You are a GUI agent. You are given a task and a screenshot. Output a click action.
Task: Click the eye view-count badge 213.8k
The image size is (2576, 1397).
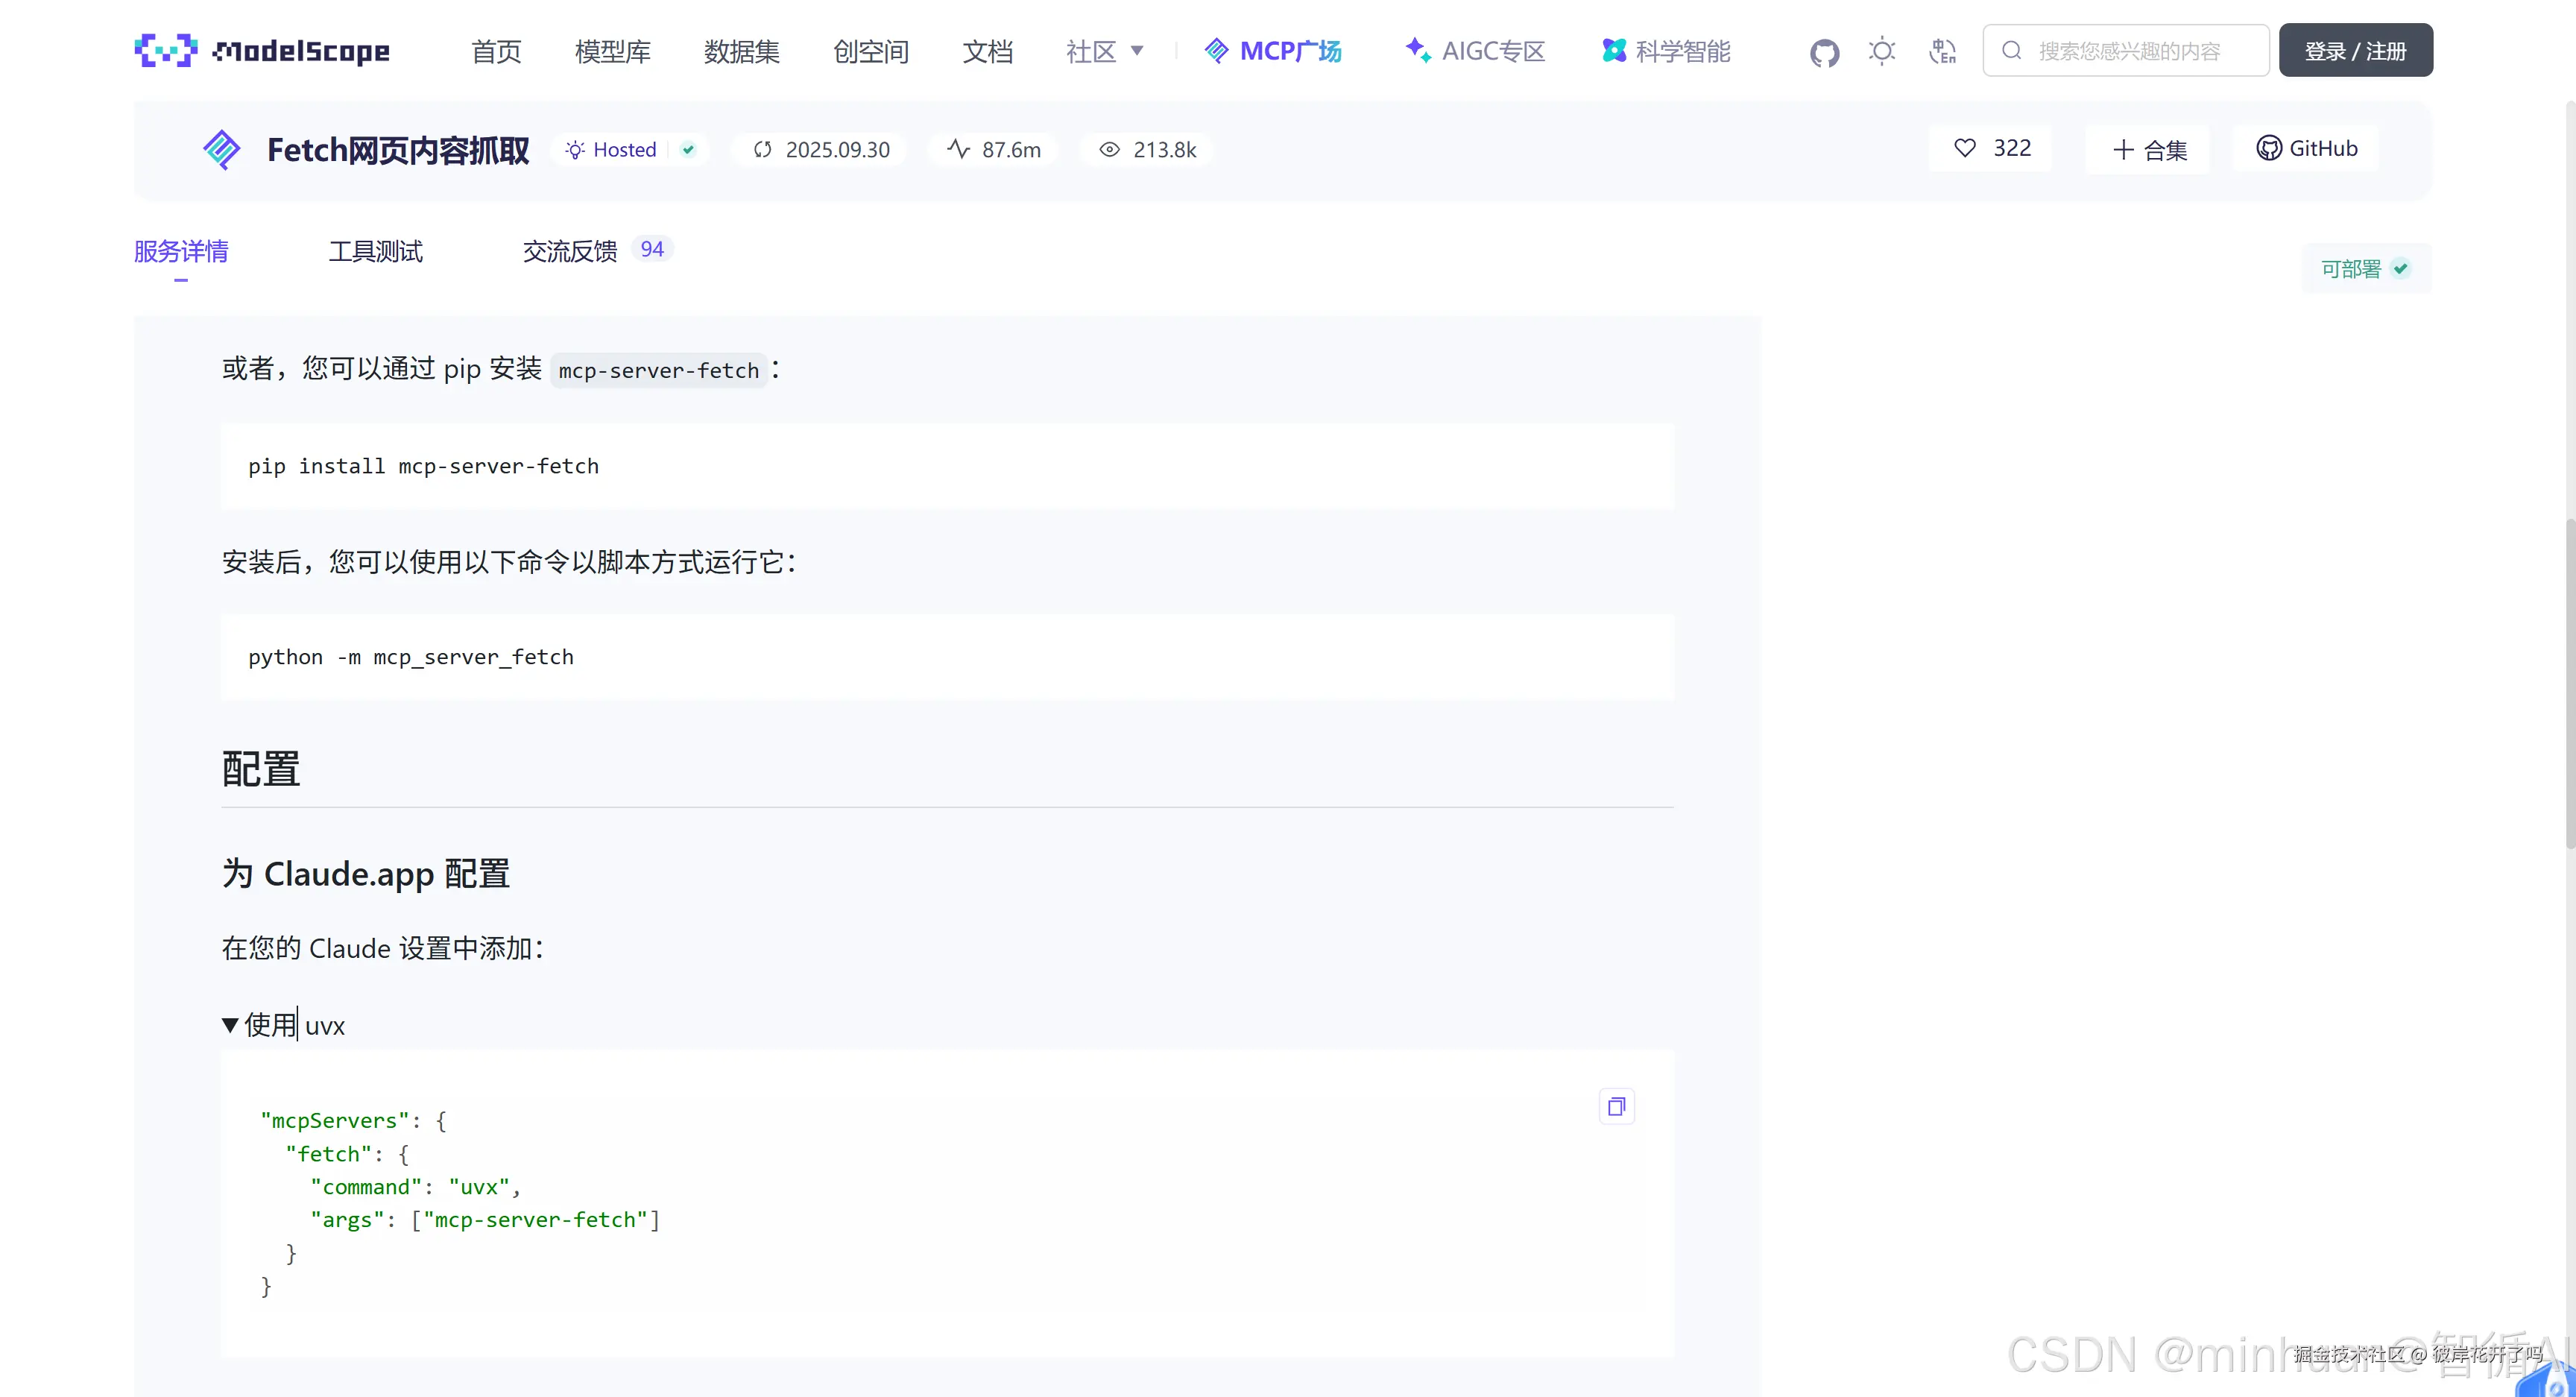(x=1147, y=150)
